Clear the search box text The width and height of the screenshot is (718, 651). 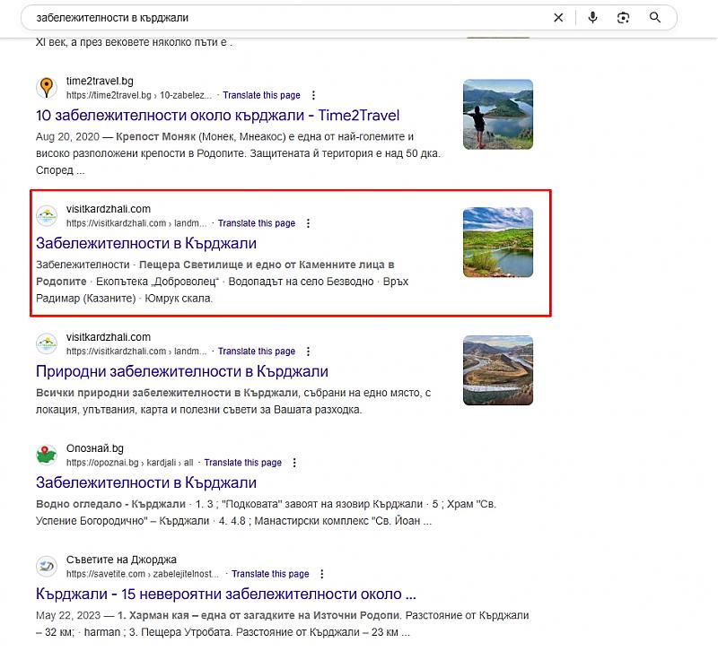(558, 18)
